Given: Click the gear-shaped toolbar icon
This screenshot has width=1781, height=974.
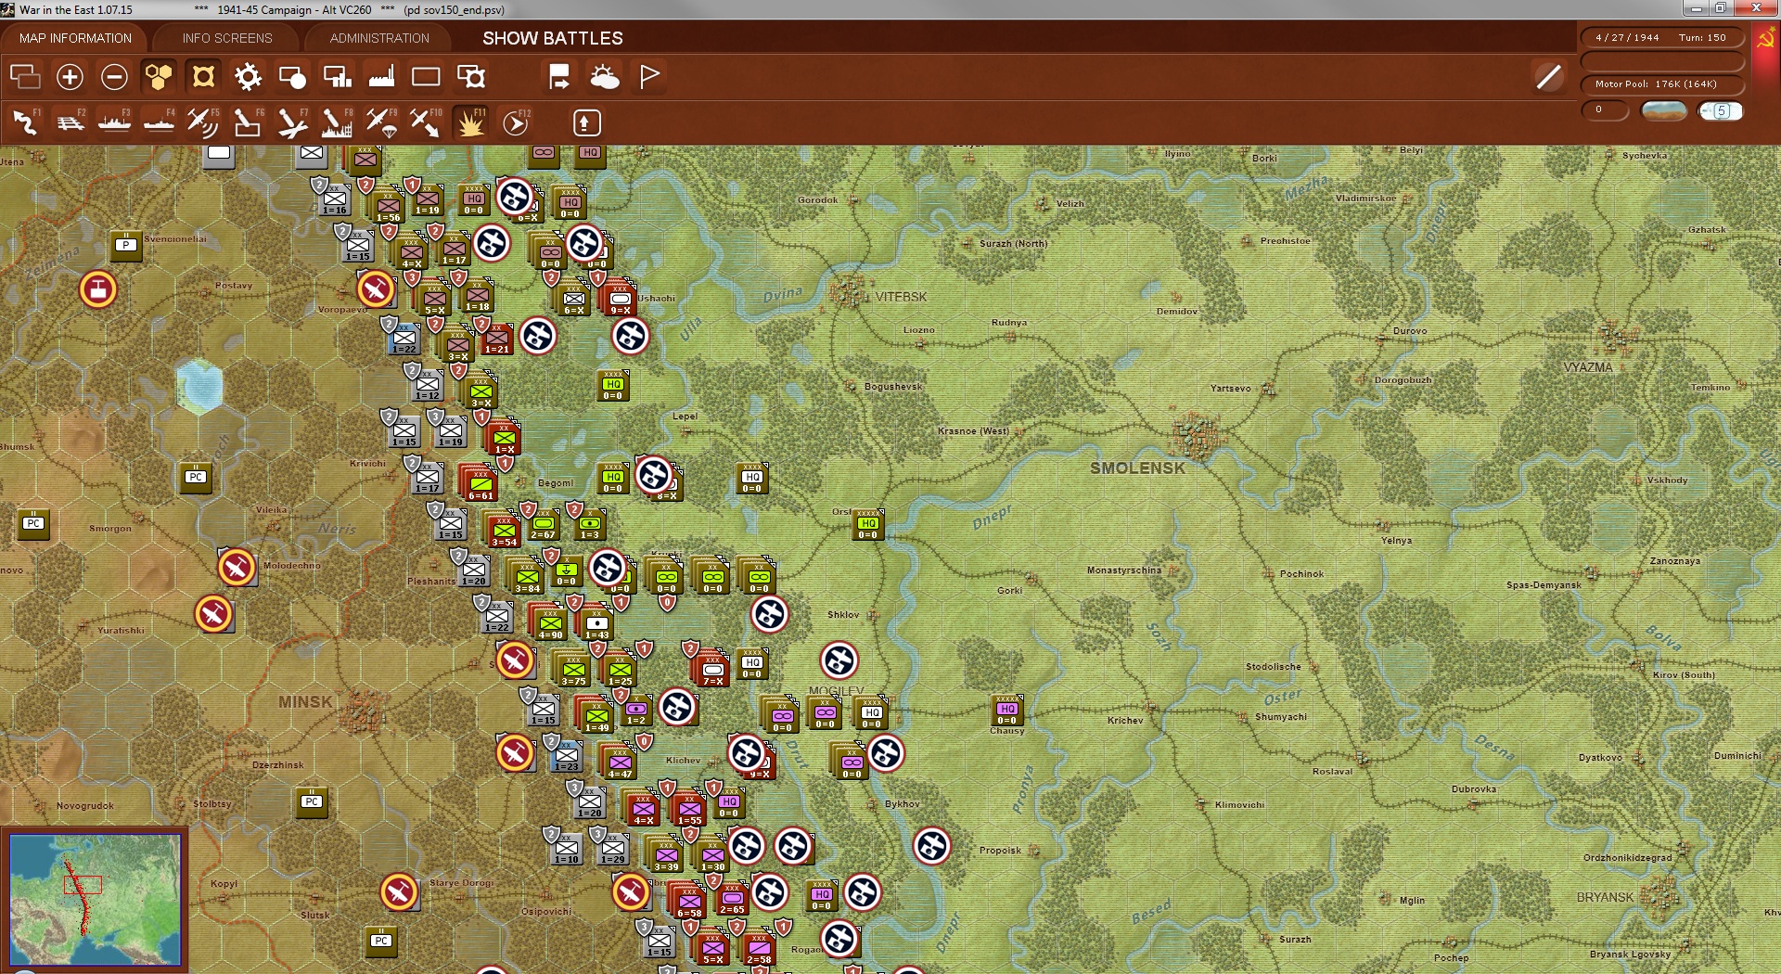Looking at the screenshot, I should pos(248,76).
